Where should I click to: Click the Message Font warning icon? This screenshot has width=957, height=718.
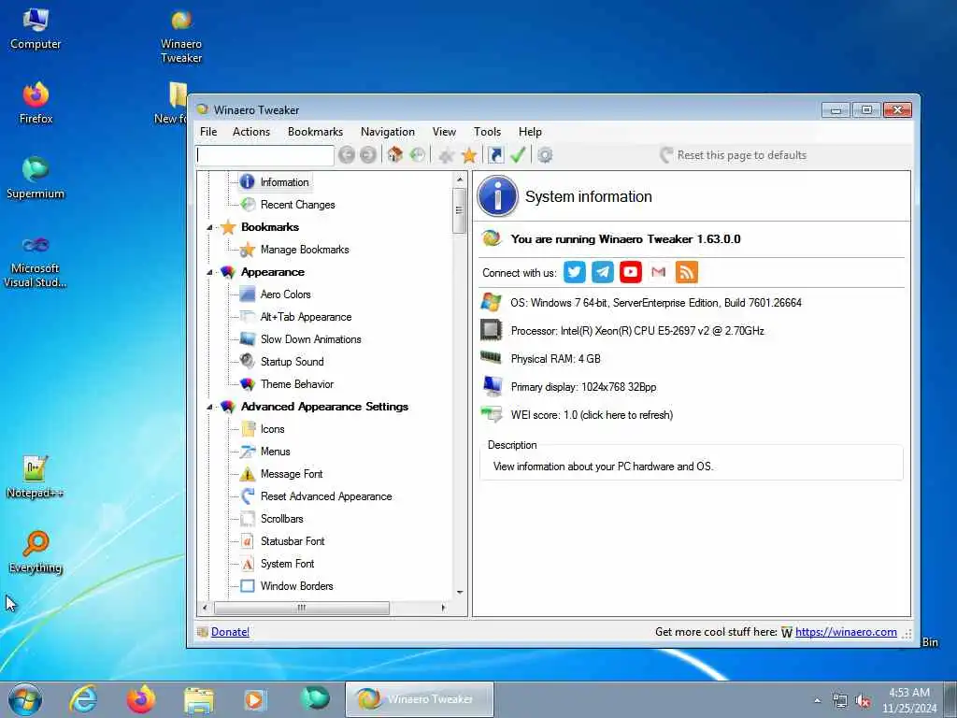247,474
